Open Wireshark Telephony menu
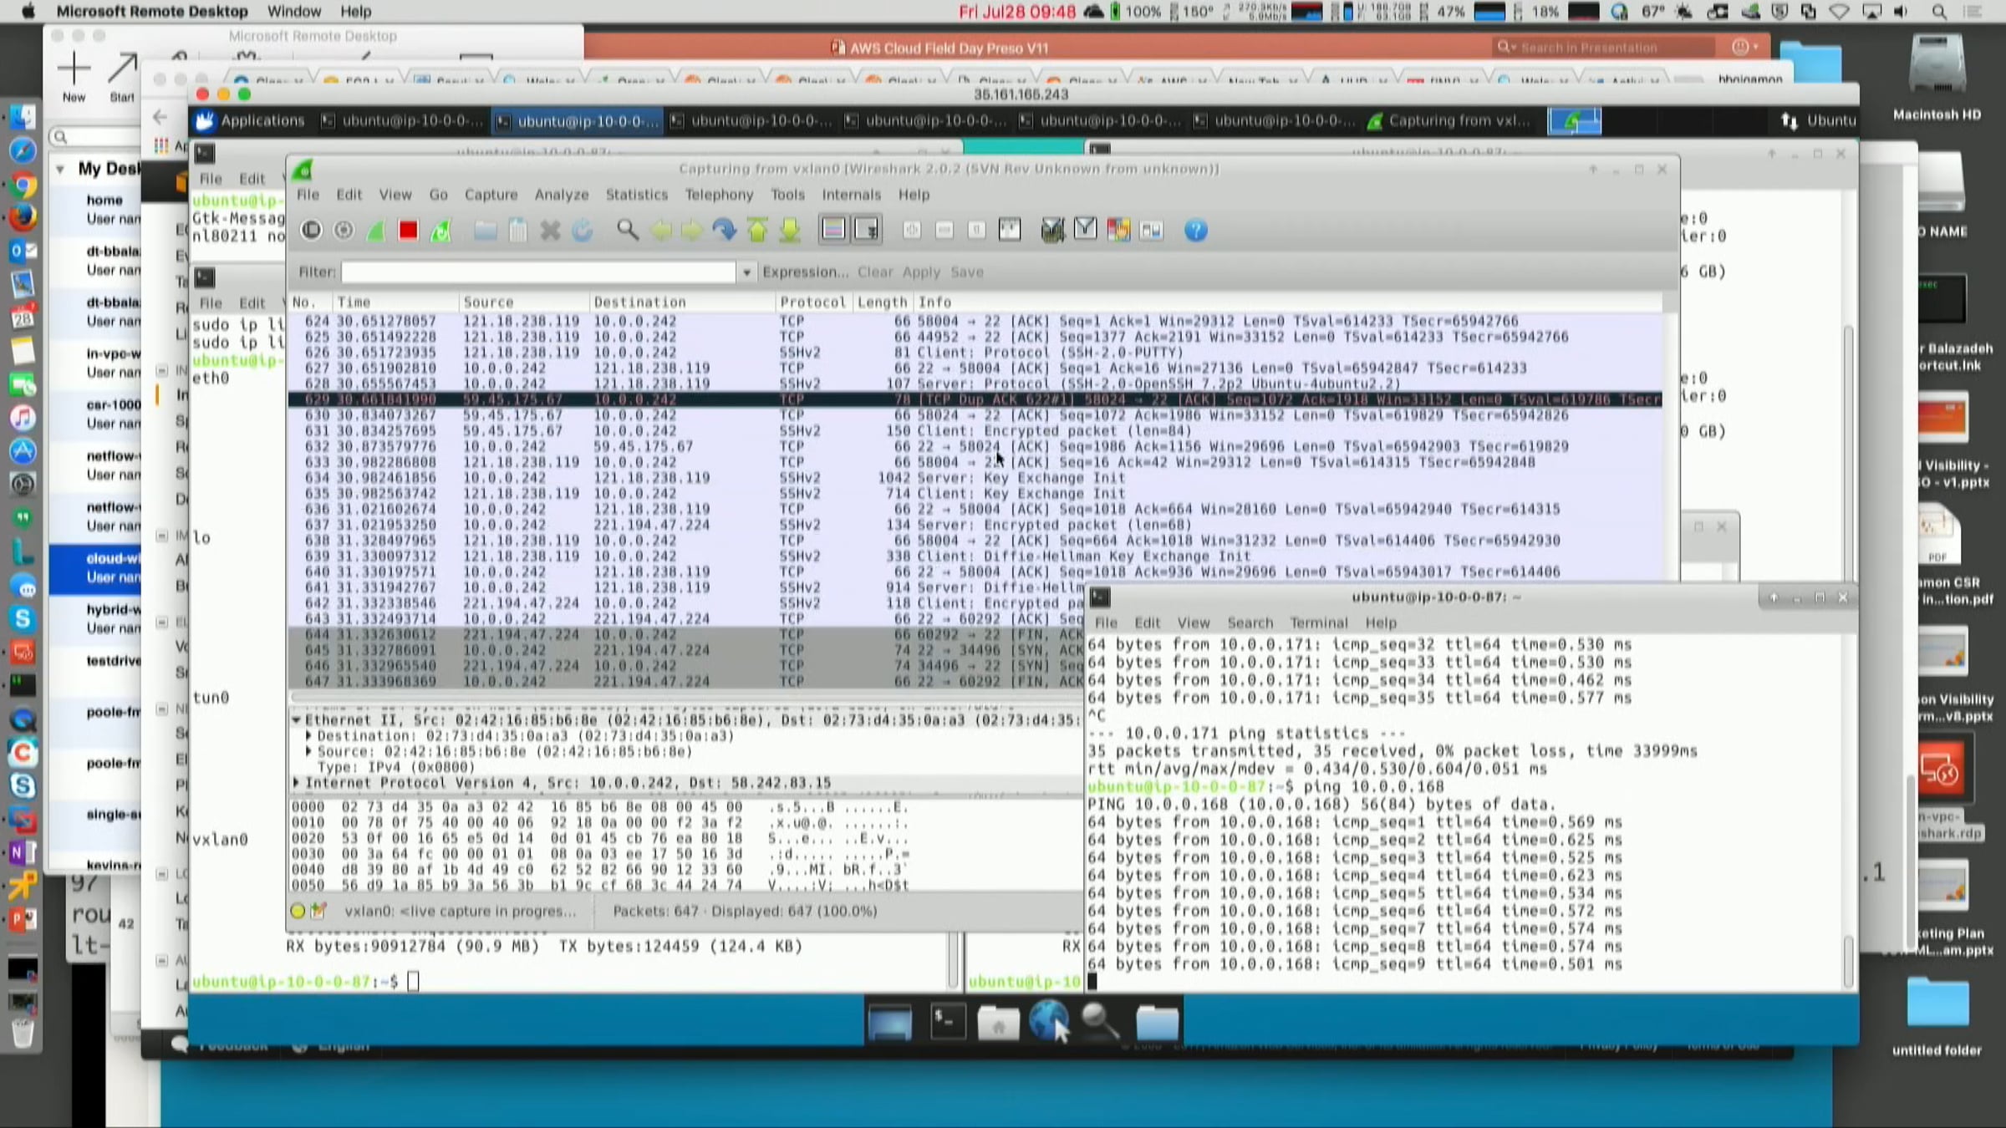2006x1128 pixels. [x=719, y=195]
